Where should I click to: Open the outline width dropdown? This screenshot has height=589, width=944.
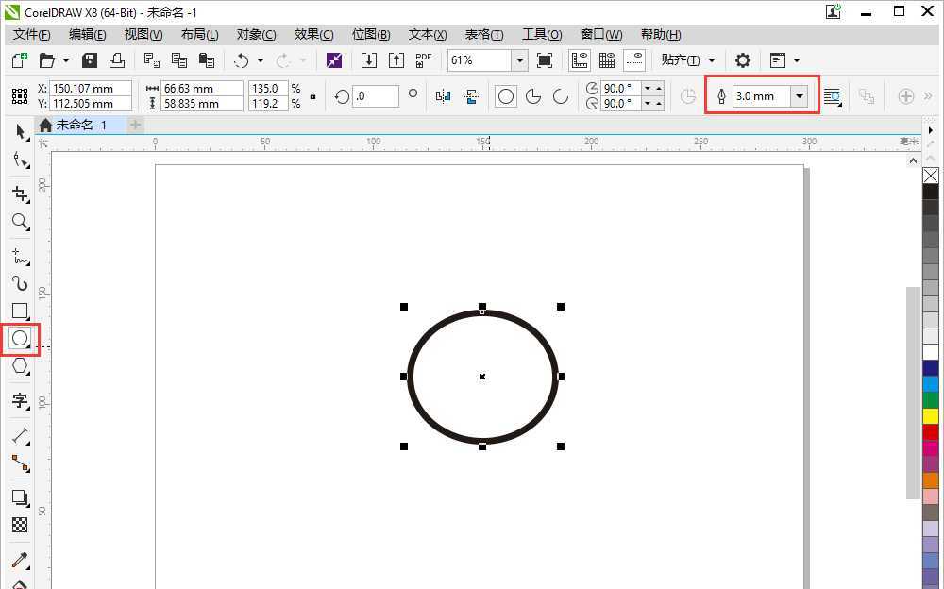point(799,95)
